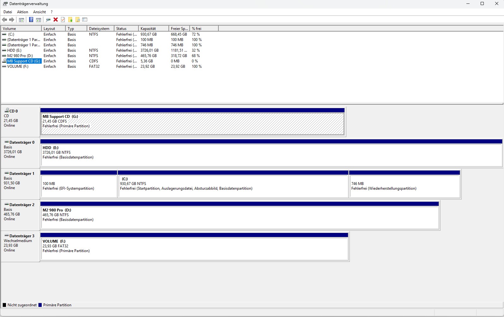Sort by the Volume column header

point(21,29)
